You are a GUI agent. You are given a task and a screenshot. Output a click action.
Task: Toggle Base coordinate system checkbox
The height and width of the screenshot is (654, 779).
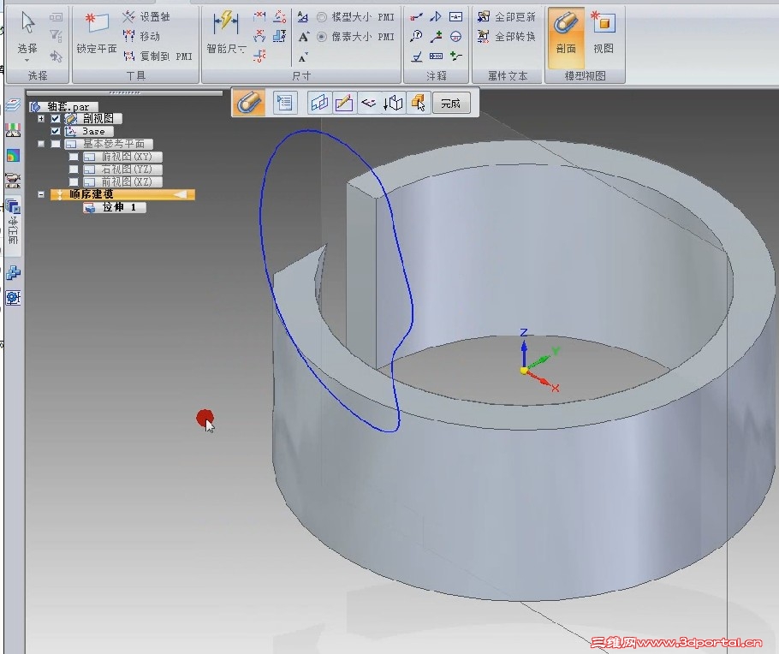(x=56, y=131)
